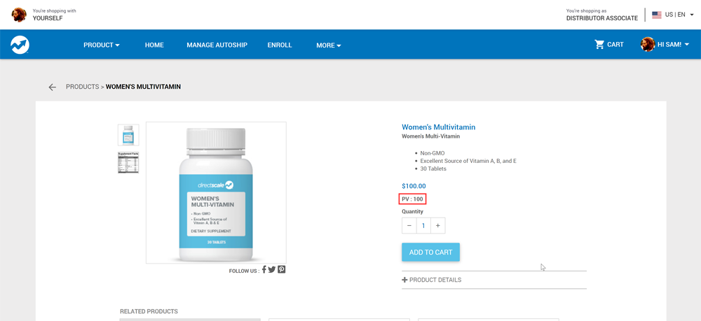Open the MORE dropdown menu
This screenshot has height=321, width=701.
[329, 45]
